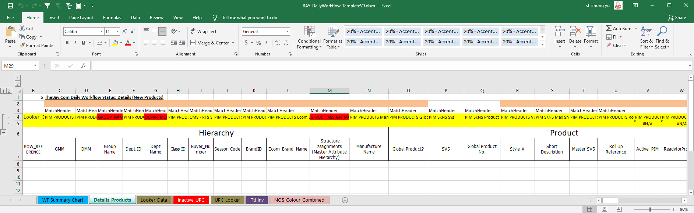Open the Borders tool icon
Screen dimensions: 694x213
point(99,43)
